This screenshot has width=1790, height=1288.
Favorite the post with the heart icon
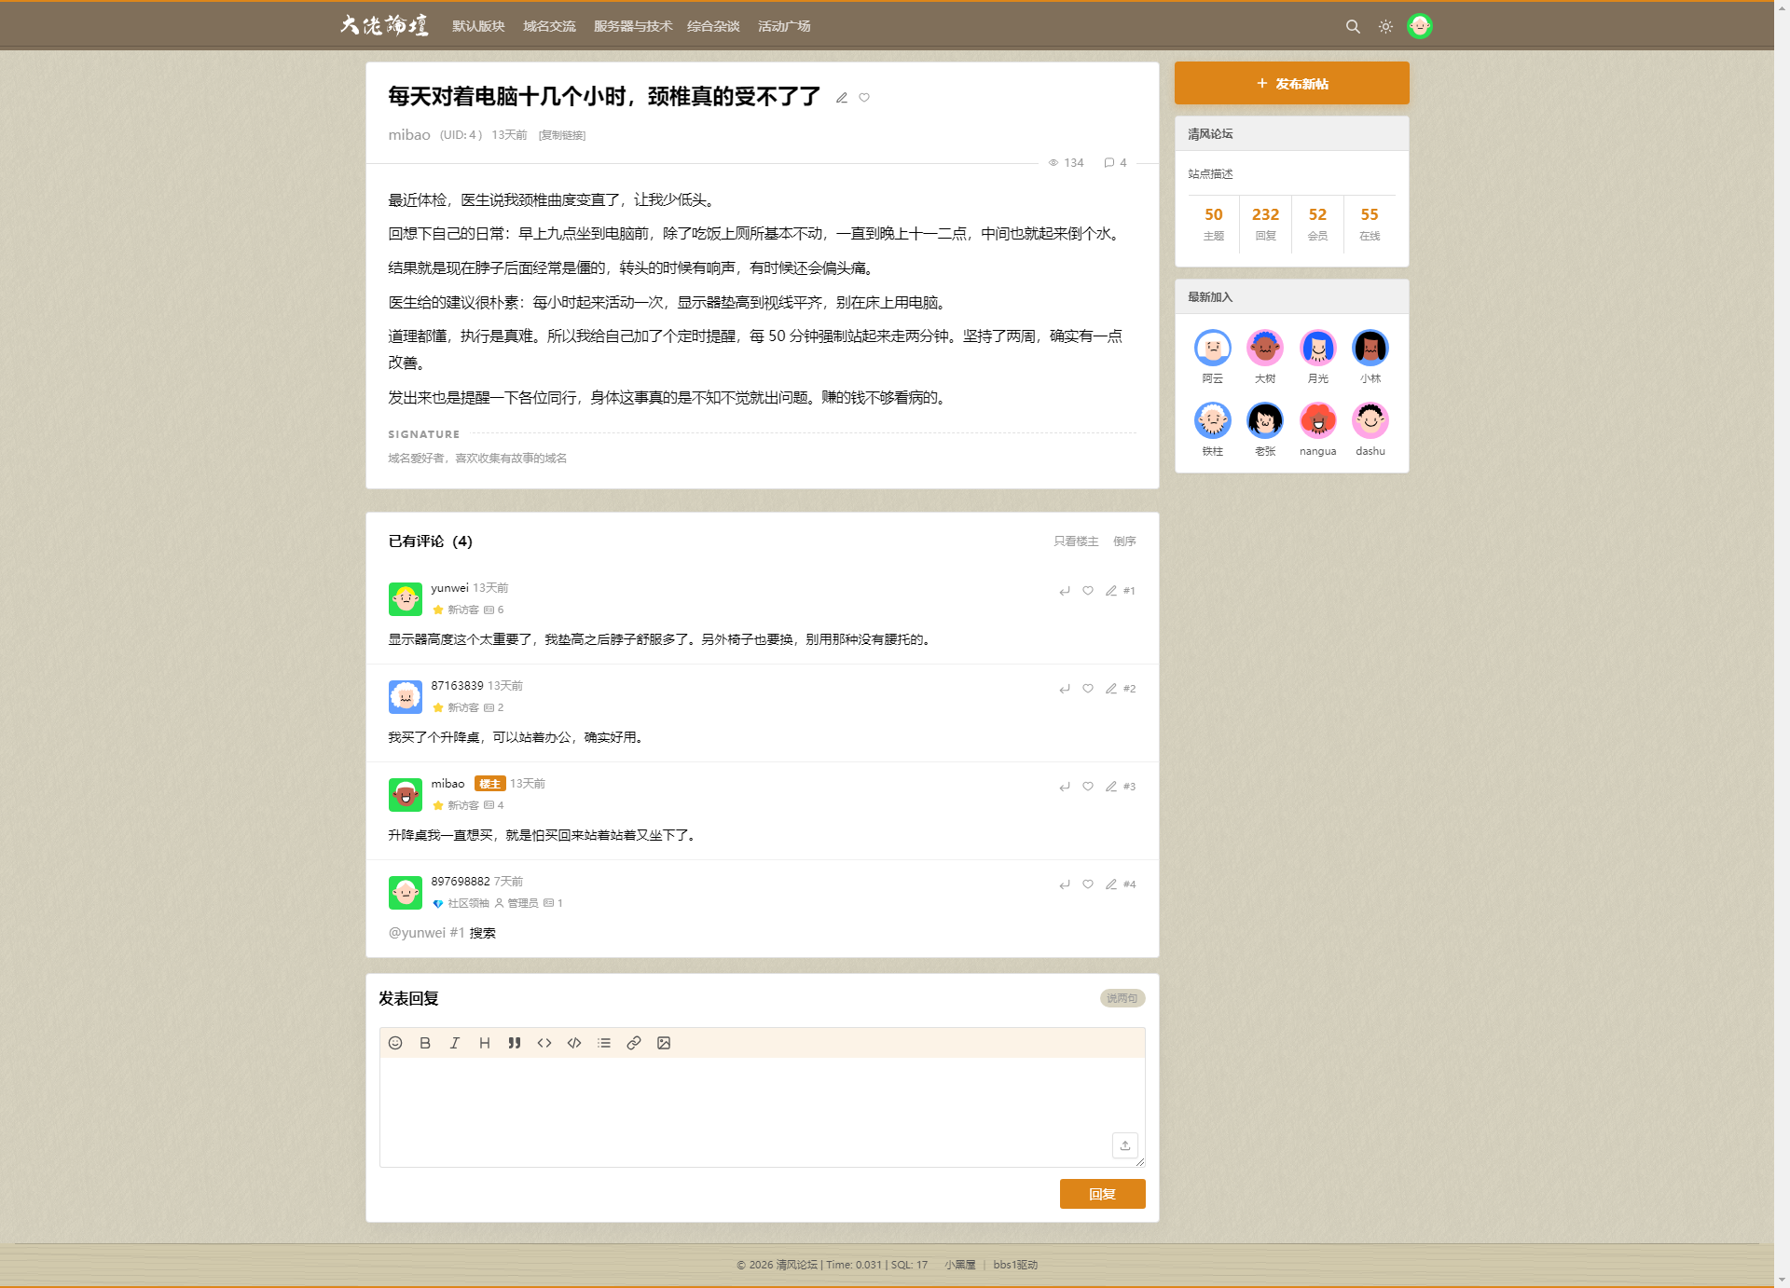[x=864, y=98]
